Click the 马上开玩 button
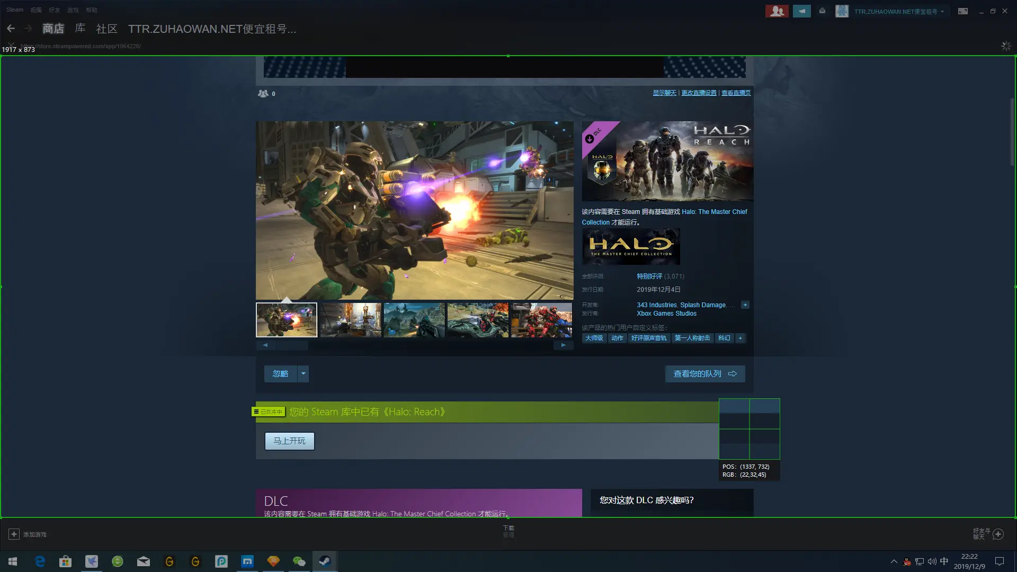The width and height of the screenshot is (1017, 572). pyautogui.click(x=290, y=441)
